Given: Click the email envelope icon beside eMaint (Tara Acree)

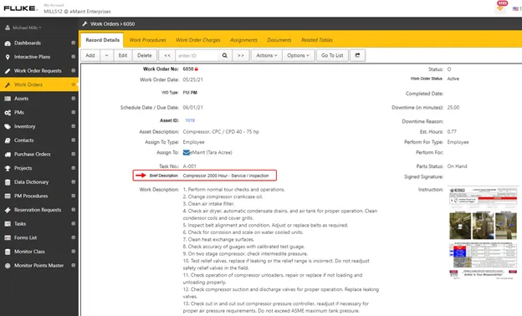Looking at the screenshot, I should pyautogui.click(x=186, y=152).
